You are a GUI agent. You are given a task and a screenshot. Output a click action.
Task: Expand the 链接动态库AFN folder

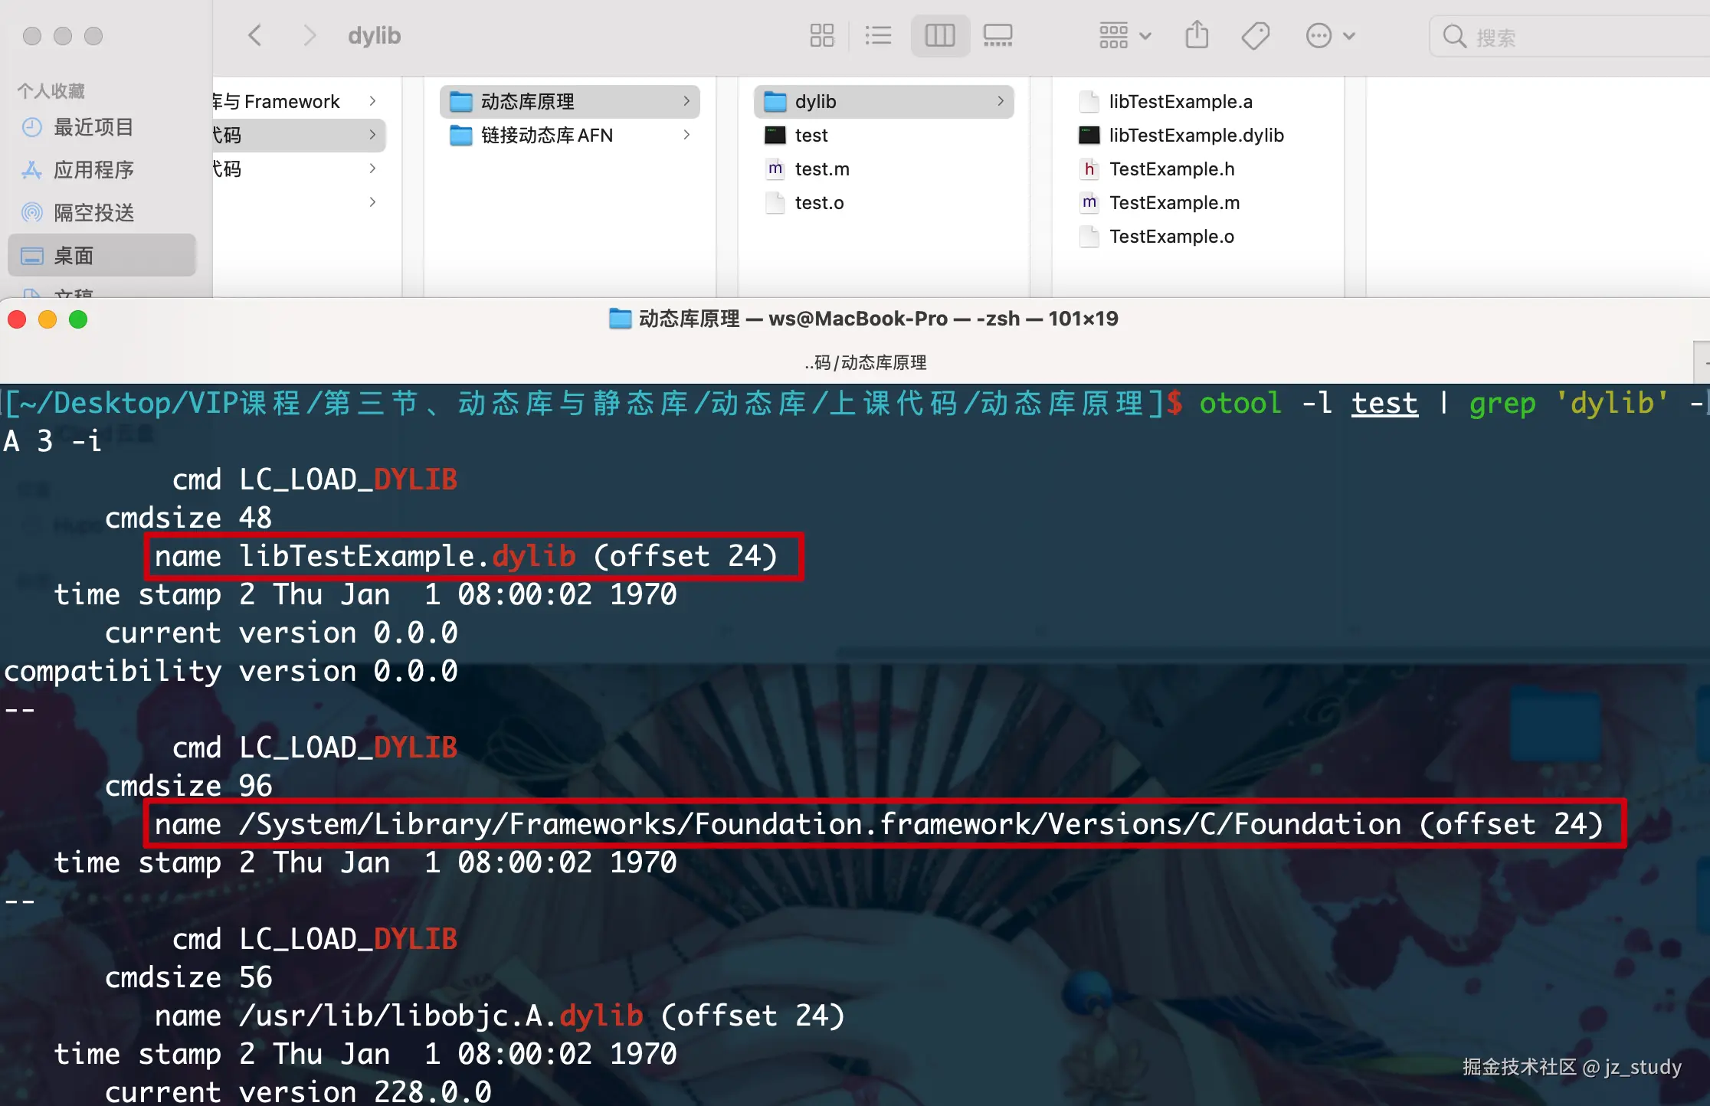(x=546, y=136)
